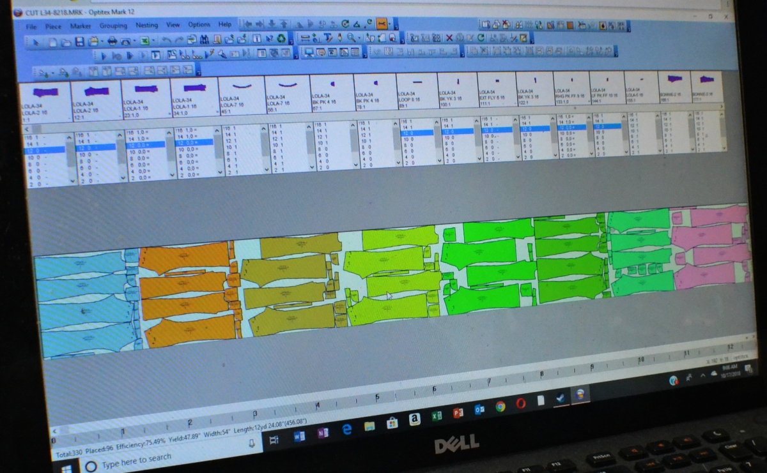The width and height of the screenshot is (767, 473).
Task: Click the orange highlighted toolbar button
Action: pyautogui.click(x=382, y=24)
